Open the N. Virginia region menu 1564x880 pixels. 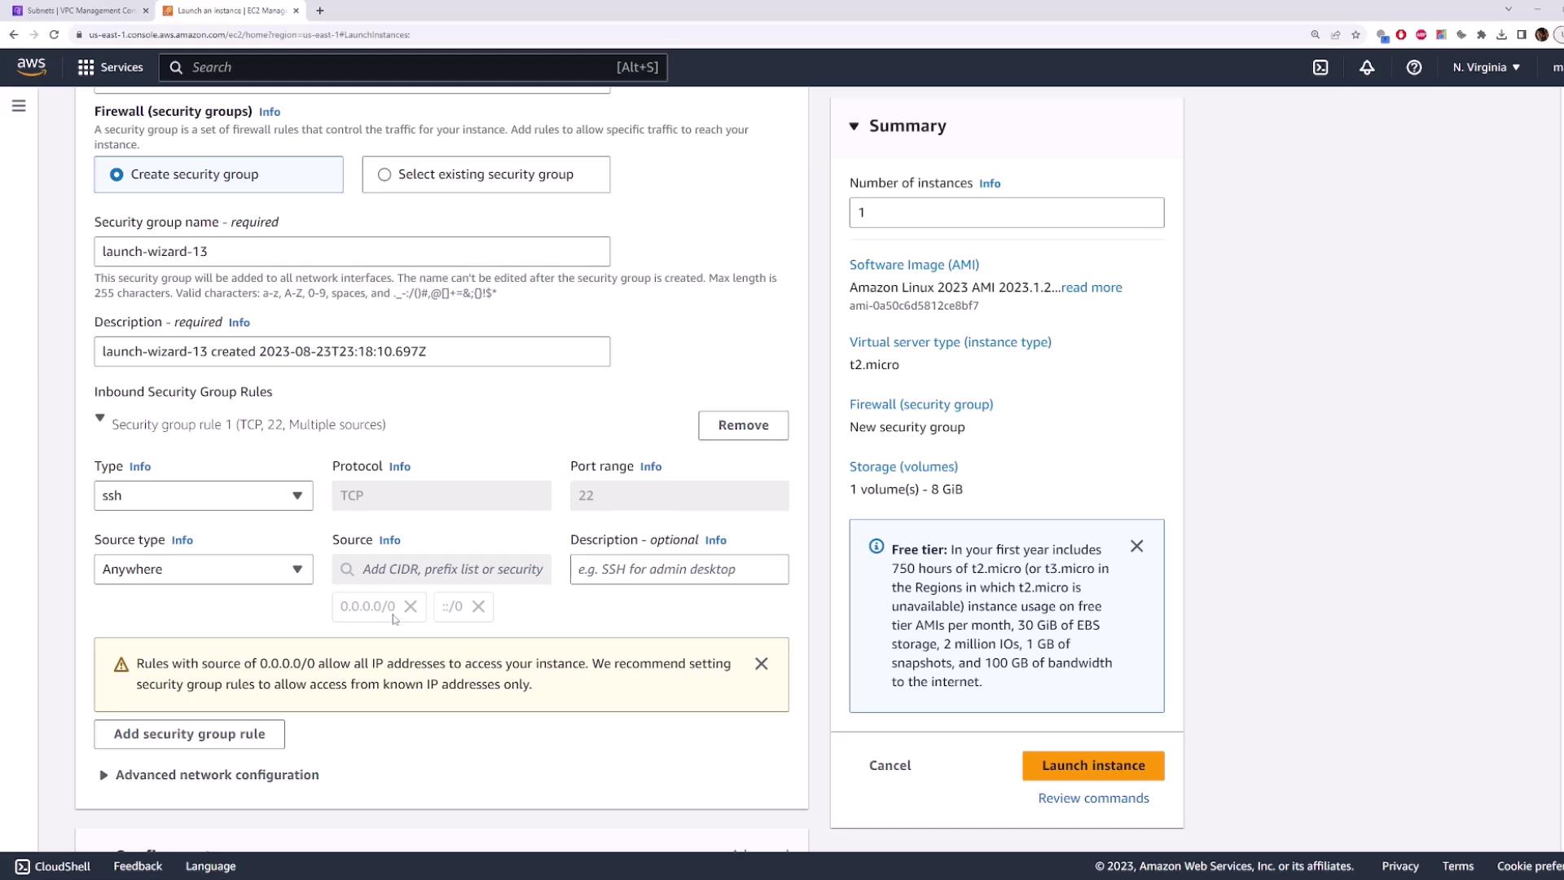(x=1486, y=68)
